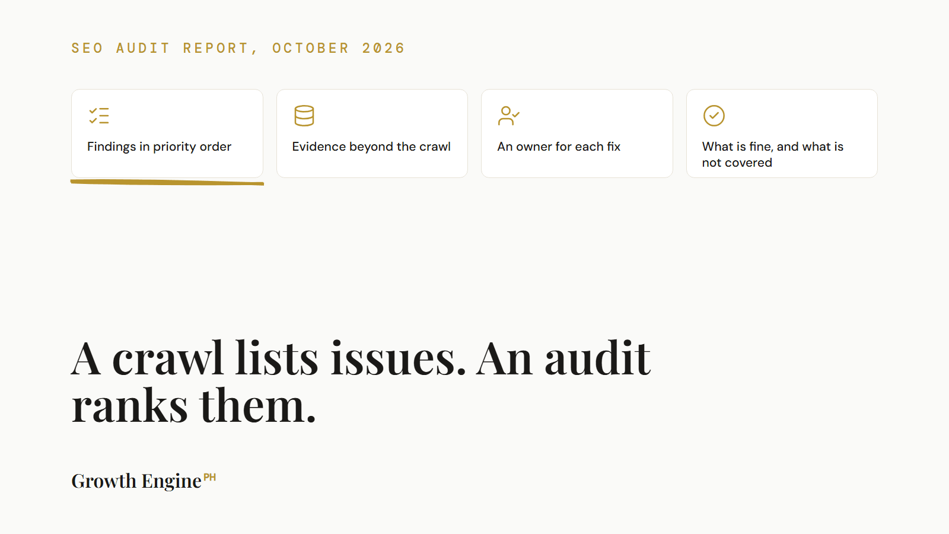Screen dimensions: 949x534
Task: Select What is fine, and what is not covered
Action: 782,133
